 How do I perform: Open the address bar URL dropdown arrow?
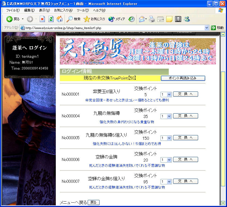click(x=207, y=28)
